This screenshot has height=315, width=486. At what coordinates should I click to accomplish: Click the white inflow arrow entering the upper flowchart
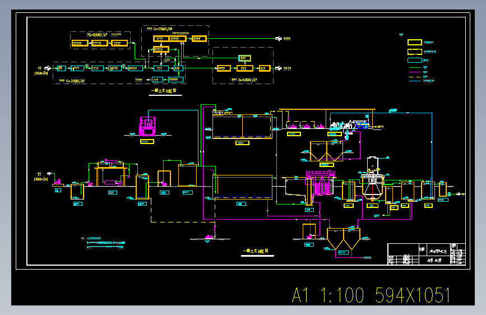tap(48, 68)
